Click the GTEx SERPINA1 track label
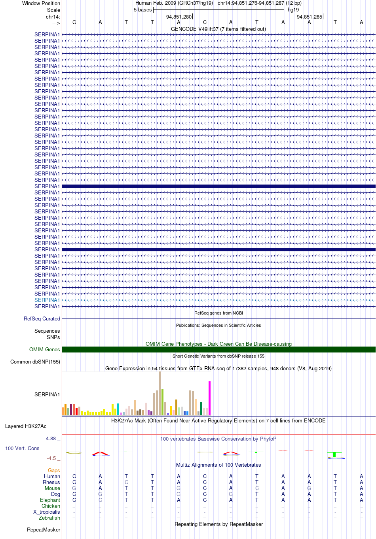Viewport: 376px width, 539px height. coord(47,394)
